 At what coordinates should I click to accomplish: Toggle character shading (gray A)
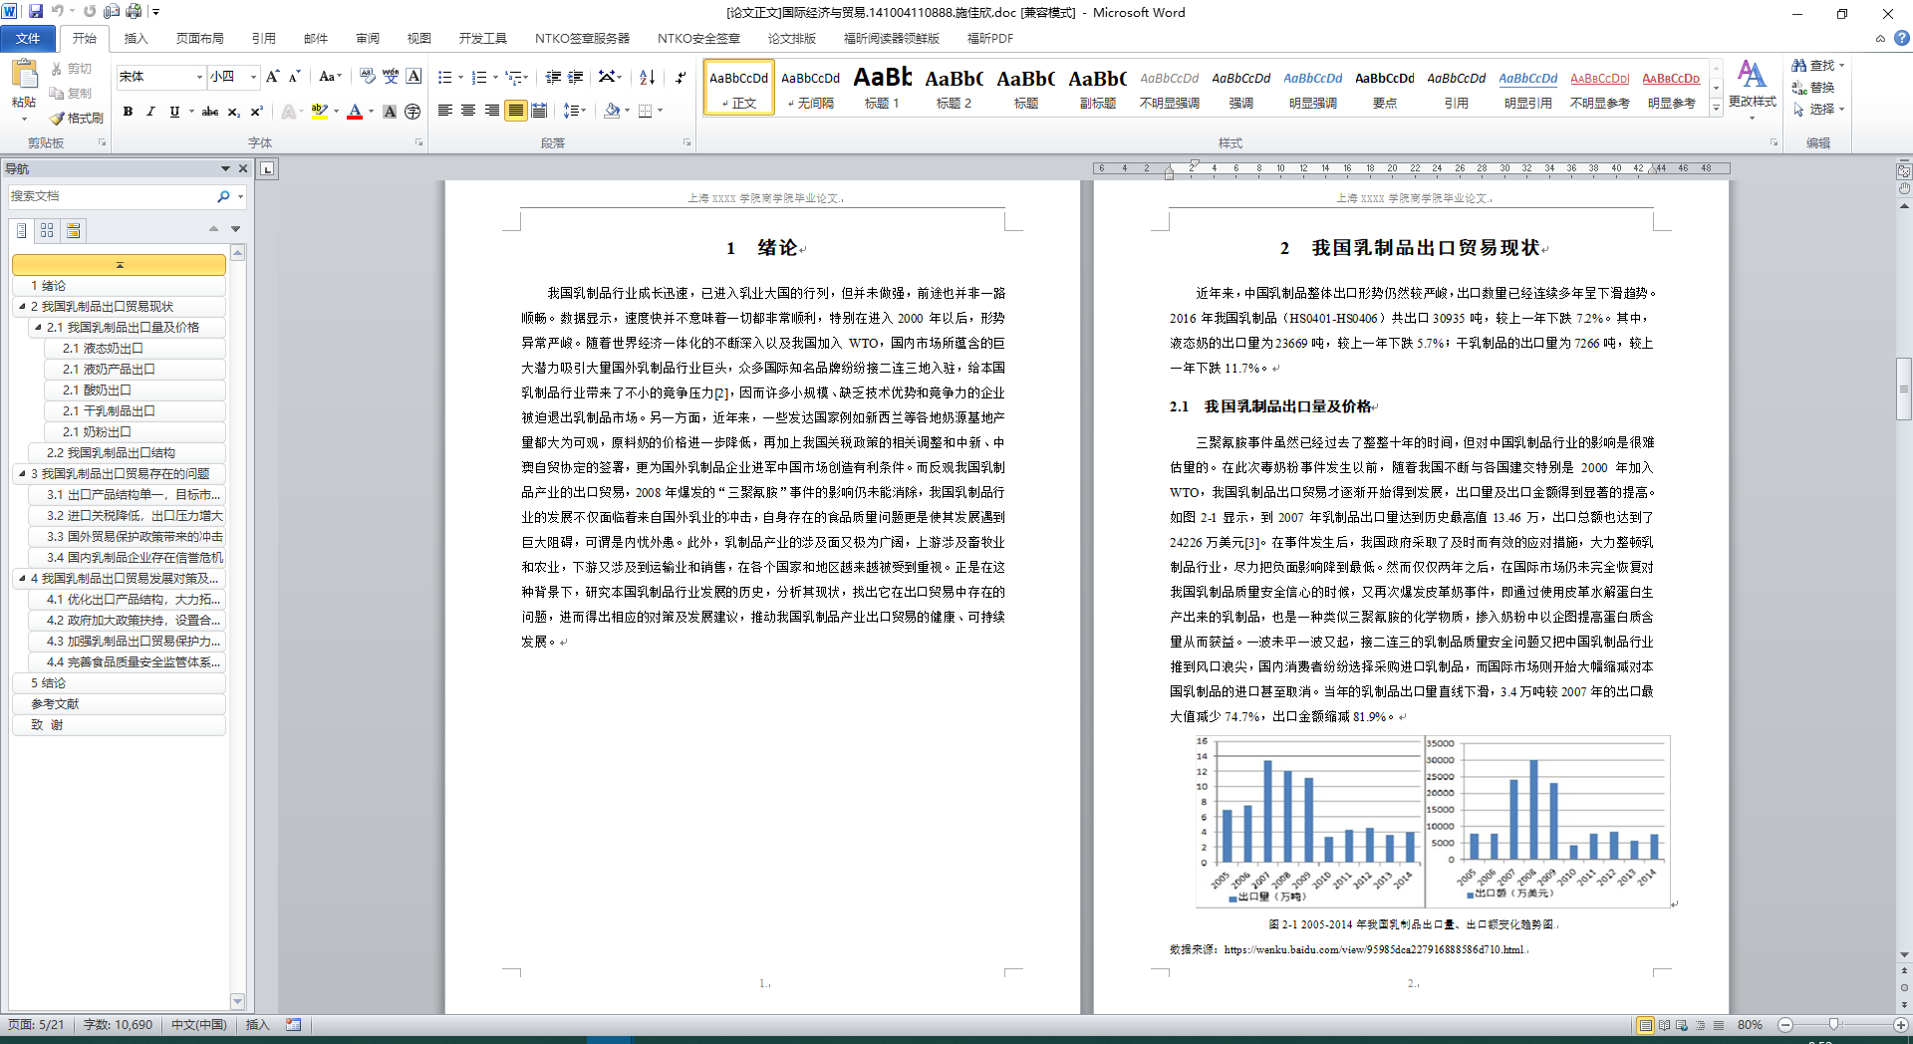tap(390, 112)
